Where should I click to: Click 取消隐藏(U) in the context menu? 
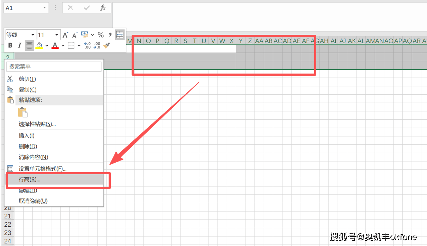coord(33,201)
